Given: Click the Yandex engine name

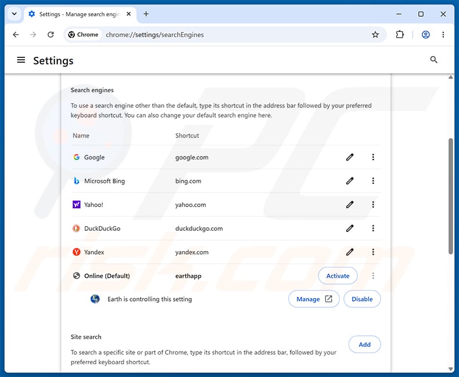Looking at the screenshot, I should click(94, 252).
